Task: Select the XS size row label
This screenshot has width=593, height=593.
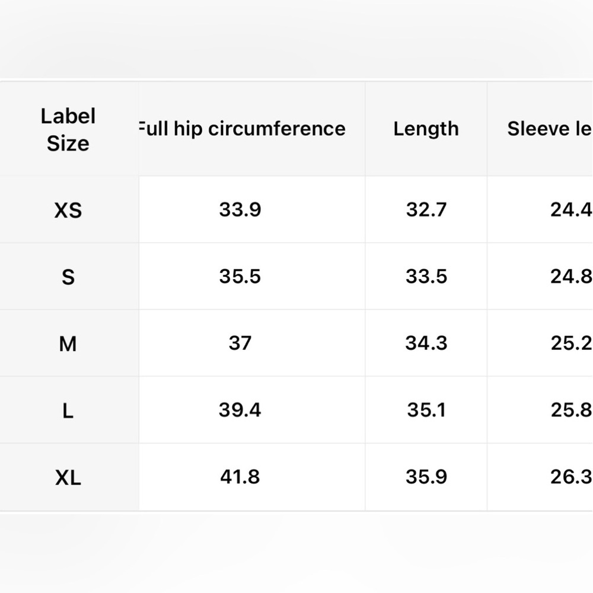Action: [x=68, y=211]
